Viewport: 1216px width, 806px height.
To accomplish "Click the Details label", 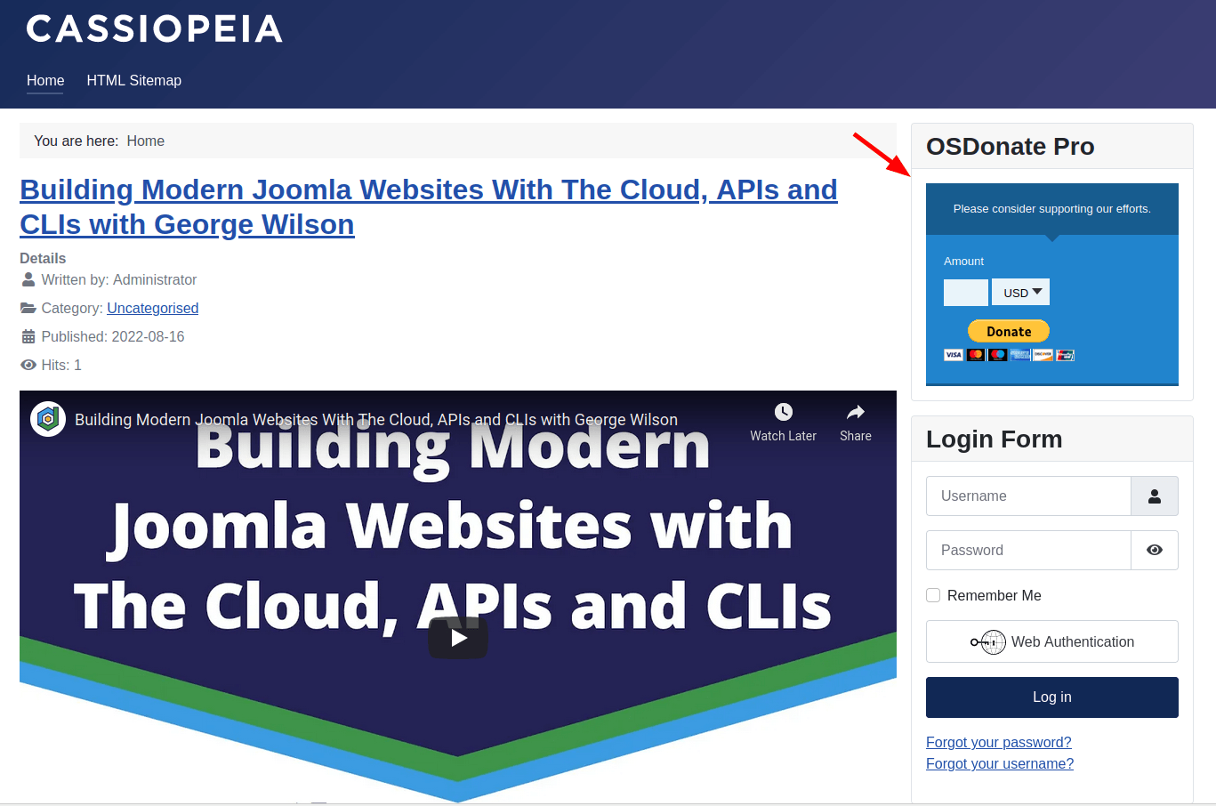I will tap(43, 258).
